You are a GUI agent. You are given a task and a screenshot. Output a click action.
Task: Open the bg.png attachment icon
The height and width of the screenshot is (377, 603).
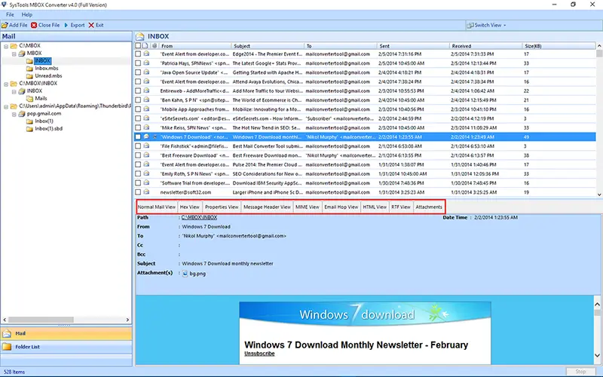tap(185, 274)
